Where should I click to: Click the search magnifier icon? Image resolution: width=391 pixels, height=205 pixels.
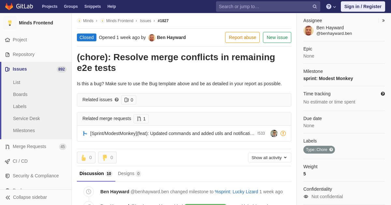[x=314, y=7]
